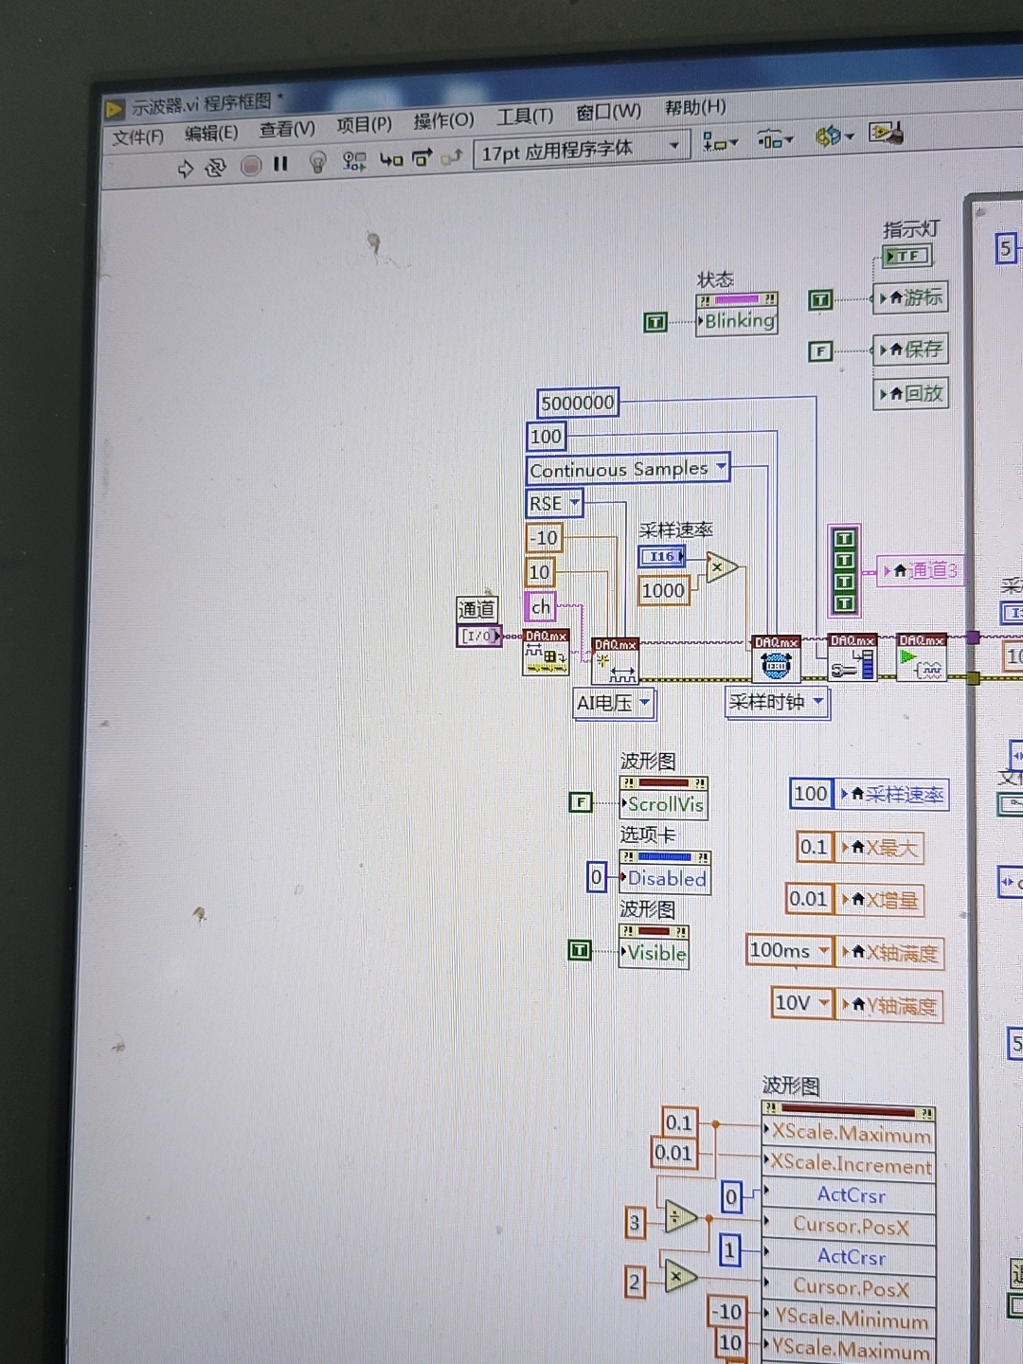Image resolution: width=1023 pixels, height=1364 pixels.
Task: Click the DAQmx Start Task node
Action: click(x=921, y=657)
